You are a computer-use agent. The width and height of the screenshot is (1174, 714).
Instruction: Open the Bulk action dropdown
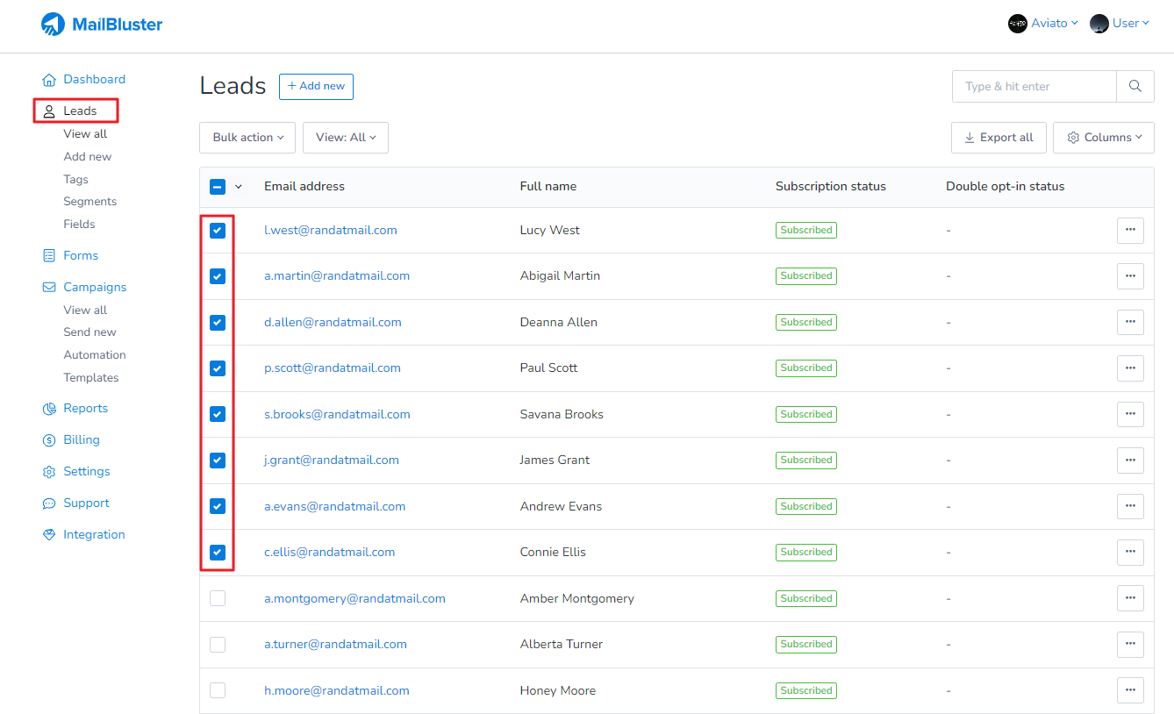[247, 138]
